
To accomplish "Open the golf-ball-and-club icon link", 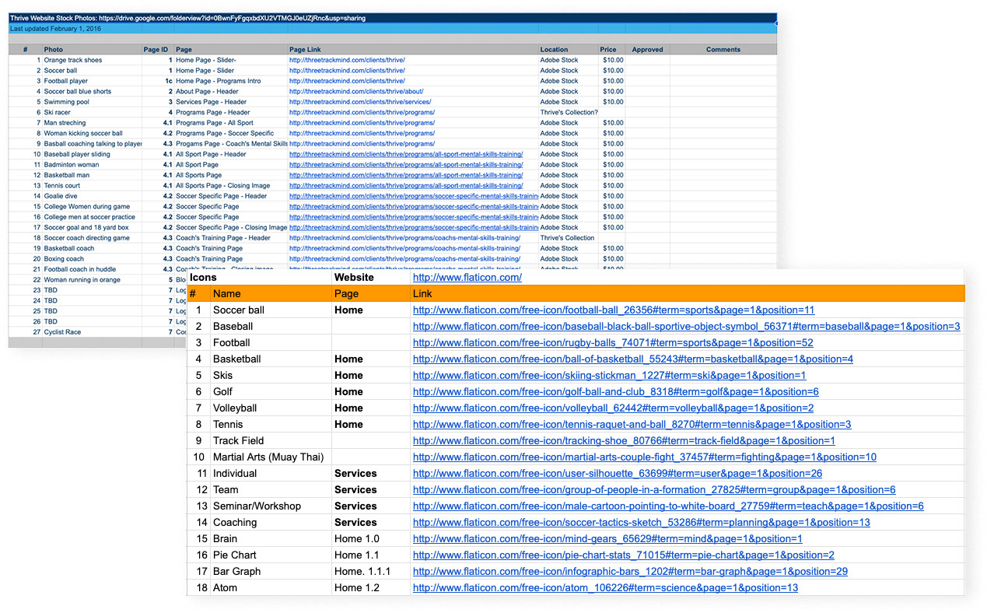I will pyautogui.click(x=615, y=391).
